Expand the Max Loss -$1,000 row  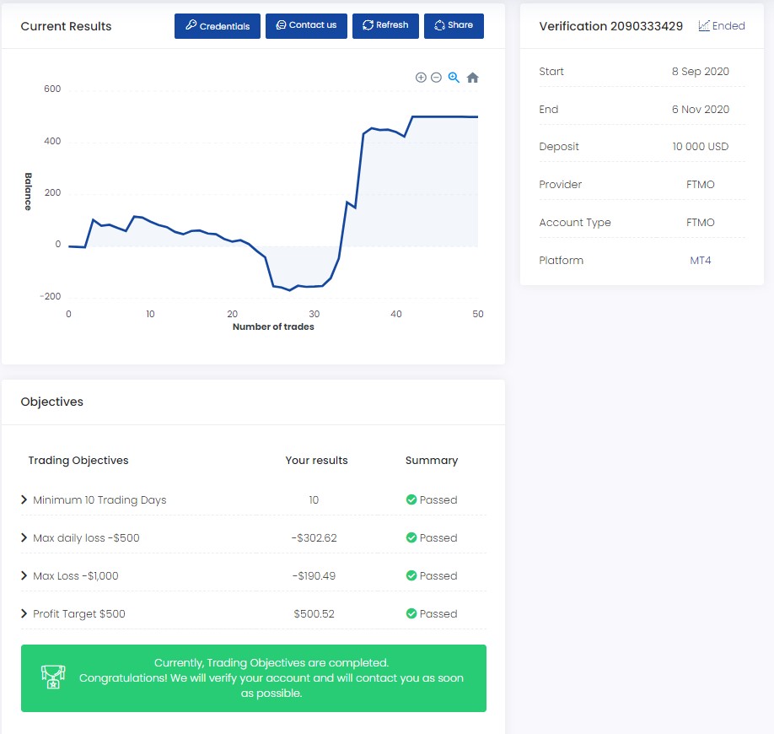[24, 576]
